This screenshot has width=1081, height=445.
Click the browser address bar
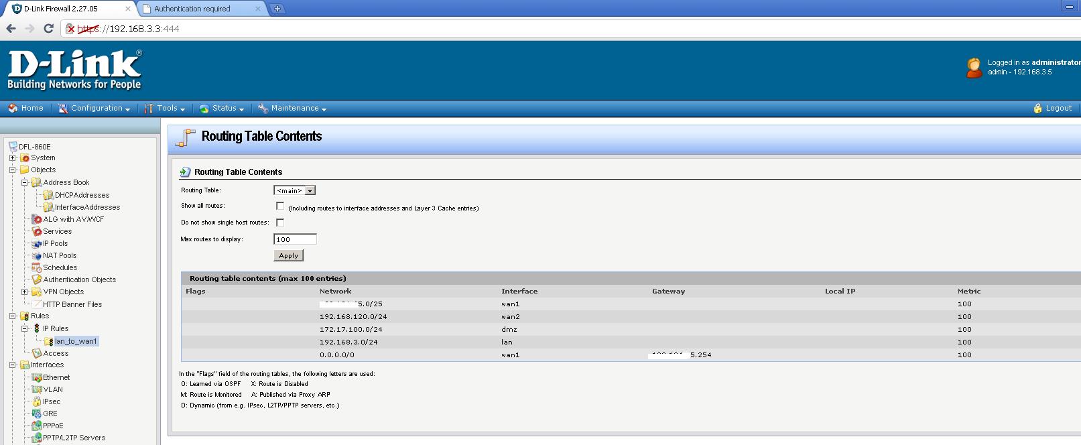pyautogui.click(x=570, y=29)
